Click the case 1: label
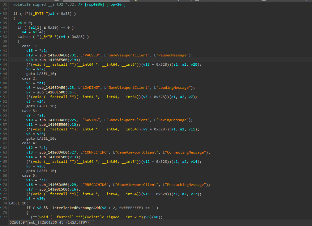Image resolution: width=312 pixels, height=226 pixels. [x=29, y=46]
